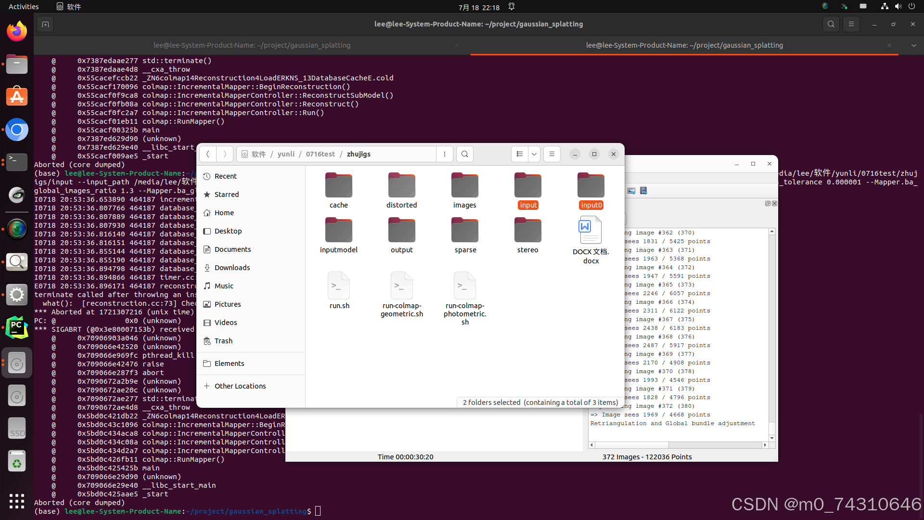924x520 pixels.
Task: Go back with the previous-folder arrow
Action: [208, 154]
